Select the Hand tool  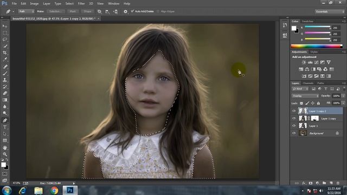5,147
